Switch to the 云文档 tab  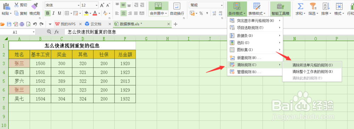click(x=96, y=24)
